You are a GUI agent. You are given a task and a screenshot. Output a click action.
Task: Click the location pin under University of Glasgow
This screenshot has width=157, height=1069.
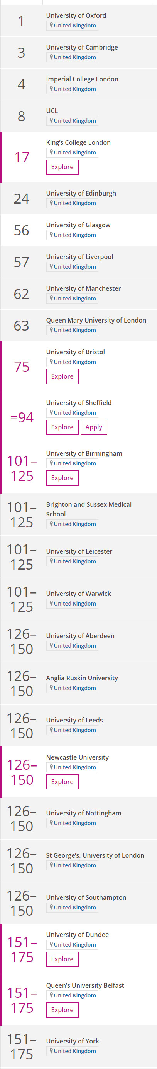(51, 235)
